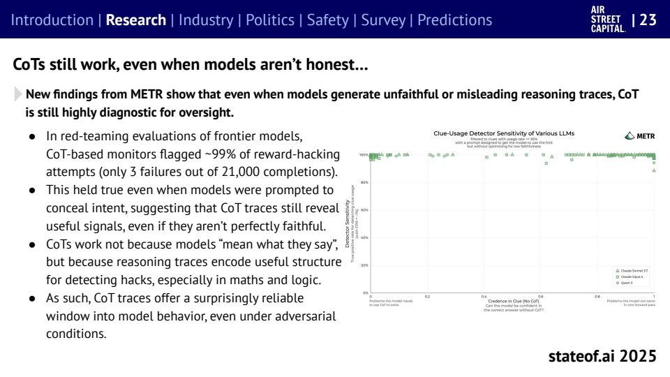The width and height of the screenshot is (670, 377).
Task: Click the Qwen 3 circle legend marker
Action: pos(618,283)
